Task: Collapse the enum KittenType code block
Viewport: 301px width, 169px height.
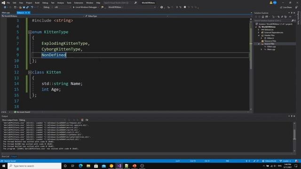Action: tap(30, 32)
